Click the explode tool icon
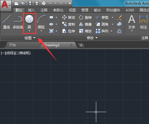Viewport: 149px width, 124px height. click(x=119, y=24)
